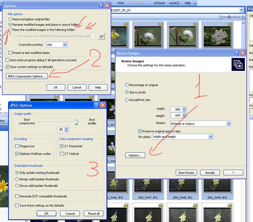
Task: Click the zoom in plus icon on thumbnail slider
Action: pos(242,17)
